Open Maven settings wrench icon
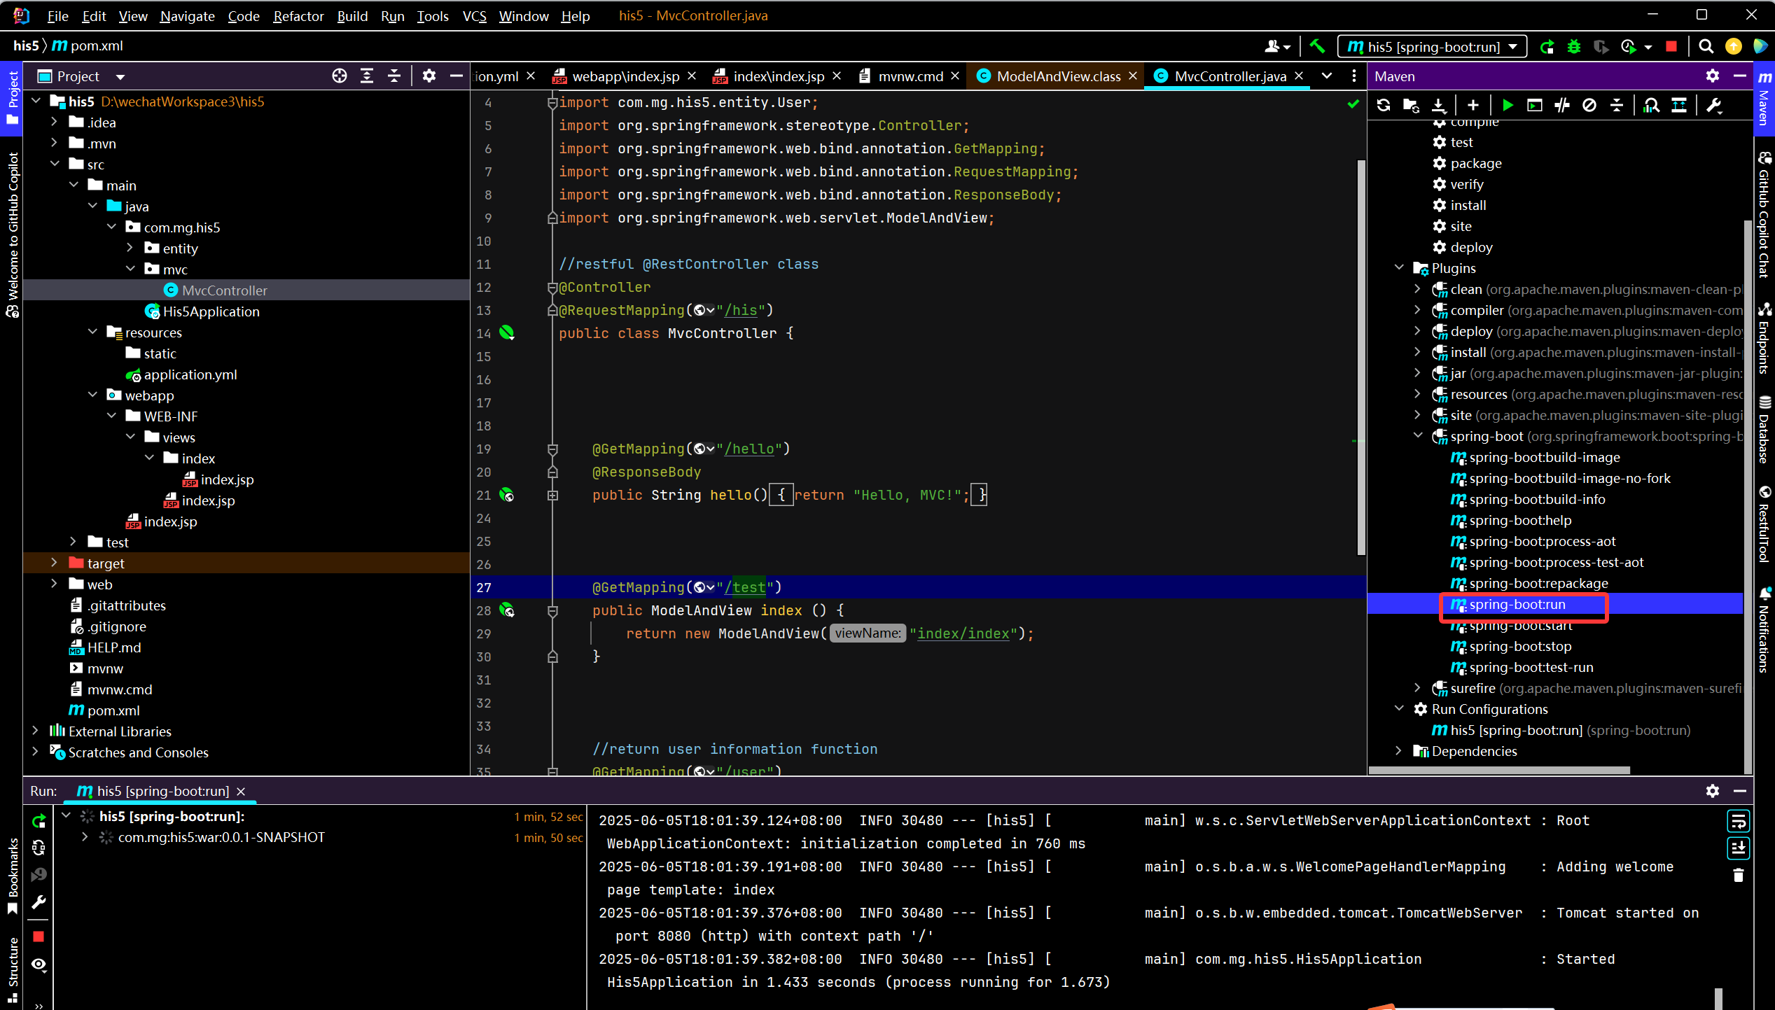This screenshot has width=1775, height=1010. (x=1714, y=106)
